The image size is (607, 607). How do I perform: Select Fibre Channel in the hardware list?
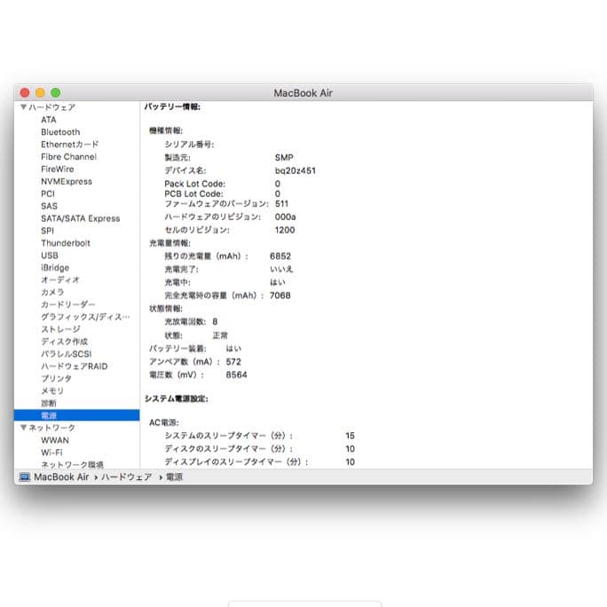tap(68, 157)
